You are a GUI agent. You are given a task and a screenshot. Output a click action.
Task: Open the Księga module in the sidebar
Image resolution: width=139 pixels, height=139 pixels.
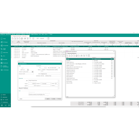(3, 39)
